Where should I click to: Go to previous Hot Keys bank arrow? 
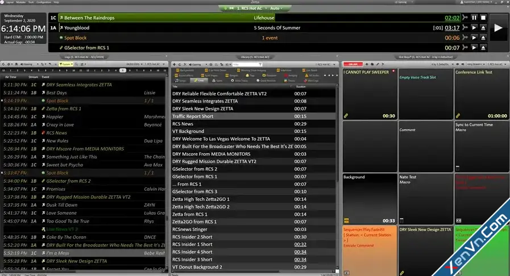coord(458,64)
